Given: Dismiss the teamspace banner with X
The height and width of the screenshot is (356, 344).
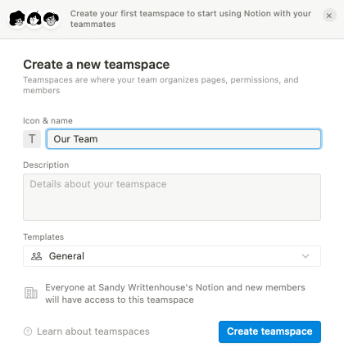Looking at the screenshot, I should [329, 16].
